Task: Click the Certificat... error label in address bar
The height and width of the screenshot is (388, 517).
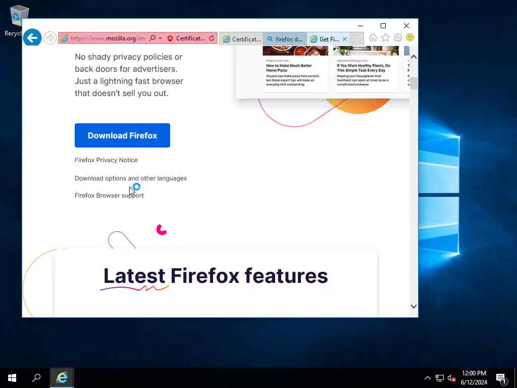Action: [190, 38]
